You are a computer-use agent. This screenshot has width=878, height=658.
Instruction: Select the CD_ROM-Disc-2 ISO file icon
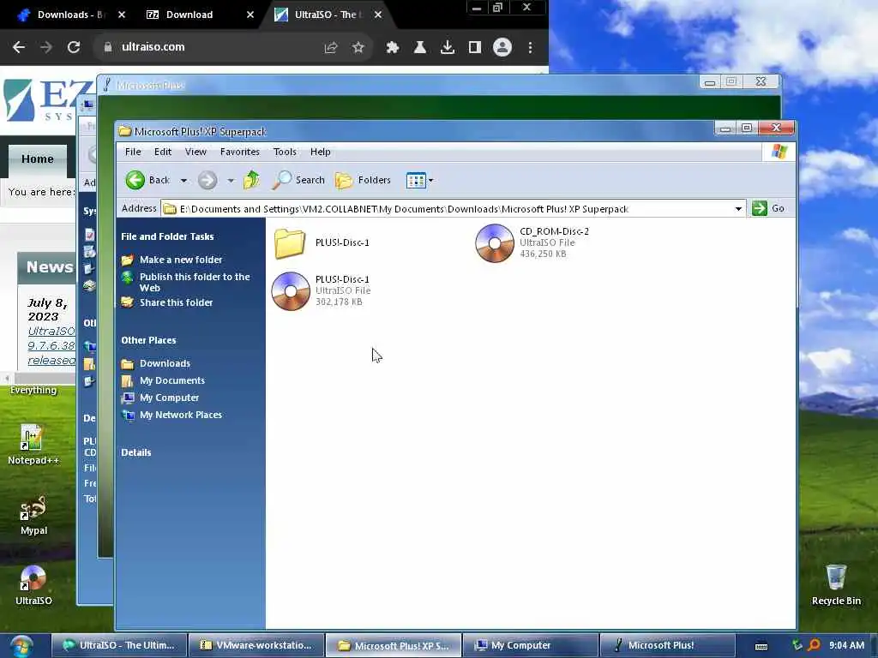[495, 242]
